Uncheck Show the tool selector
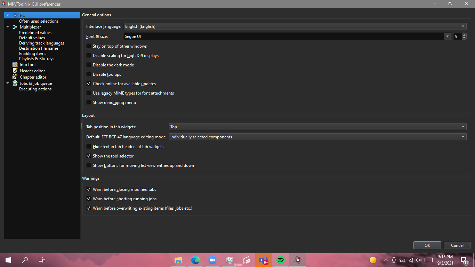Image resolution: width=475 pixels, height=267 pixels. coord(89,156)
